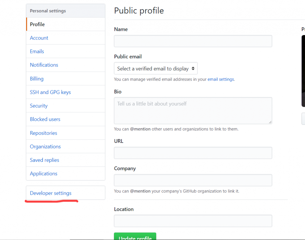Open the Saved replies section
305x240 pixels.
(x=44, y=160)
